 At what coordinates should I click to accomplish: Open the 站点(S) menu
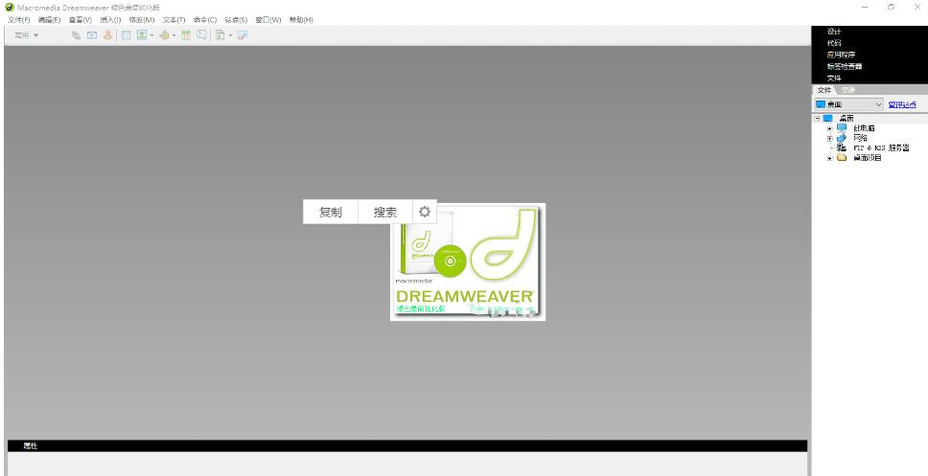236,19
